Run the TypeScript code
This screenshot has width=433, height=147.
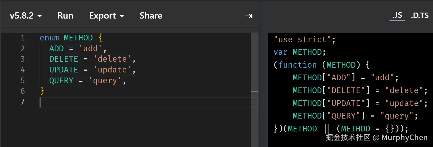click(65, 16)
